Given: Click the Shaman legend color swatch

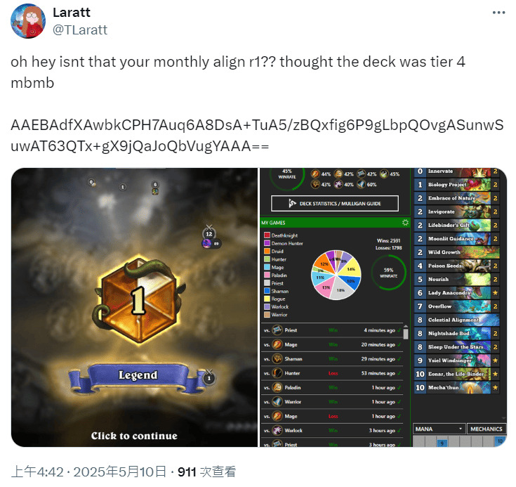Looking at the screenshot, I should pos(267,291).
